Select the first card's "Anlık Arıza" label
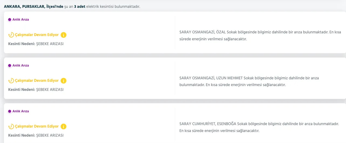 coord(21,20)
